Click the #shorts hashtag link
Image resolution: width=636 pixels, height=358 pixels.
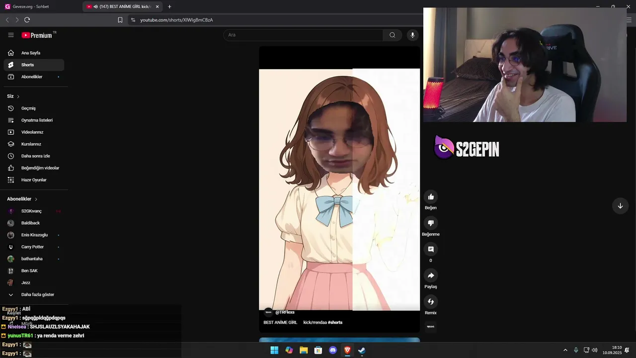(335, 322)
